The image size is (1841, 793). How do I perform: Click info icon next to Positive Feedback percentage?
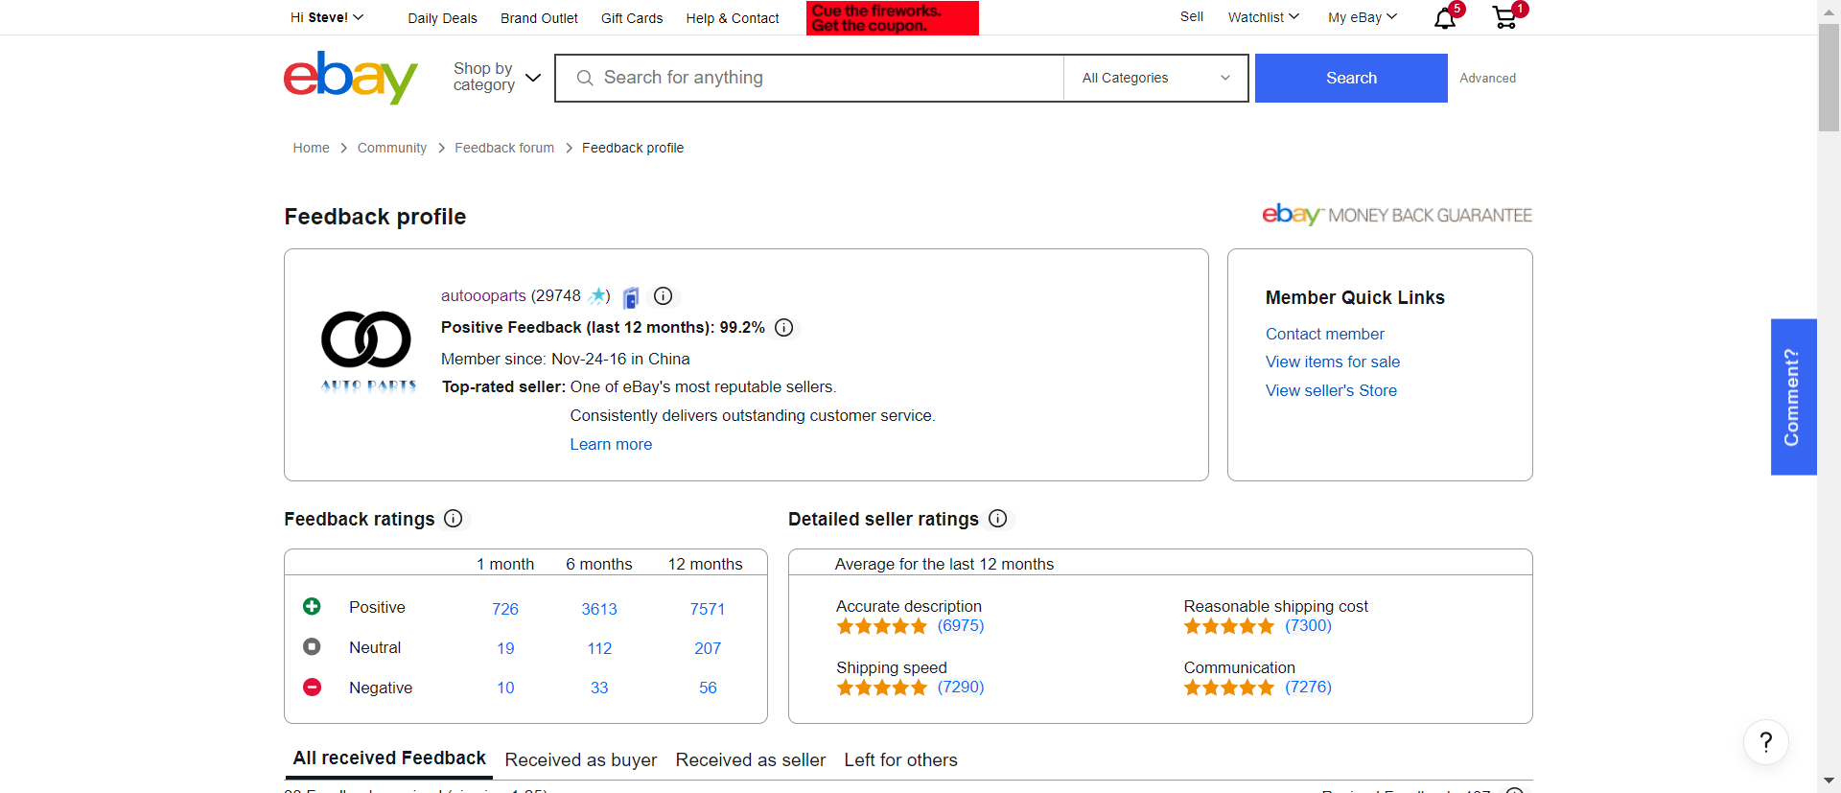coord(783,328)
